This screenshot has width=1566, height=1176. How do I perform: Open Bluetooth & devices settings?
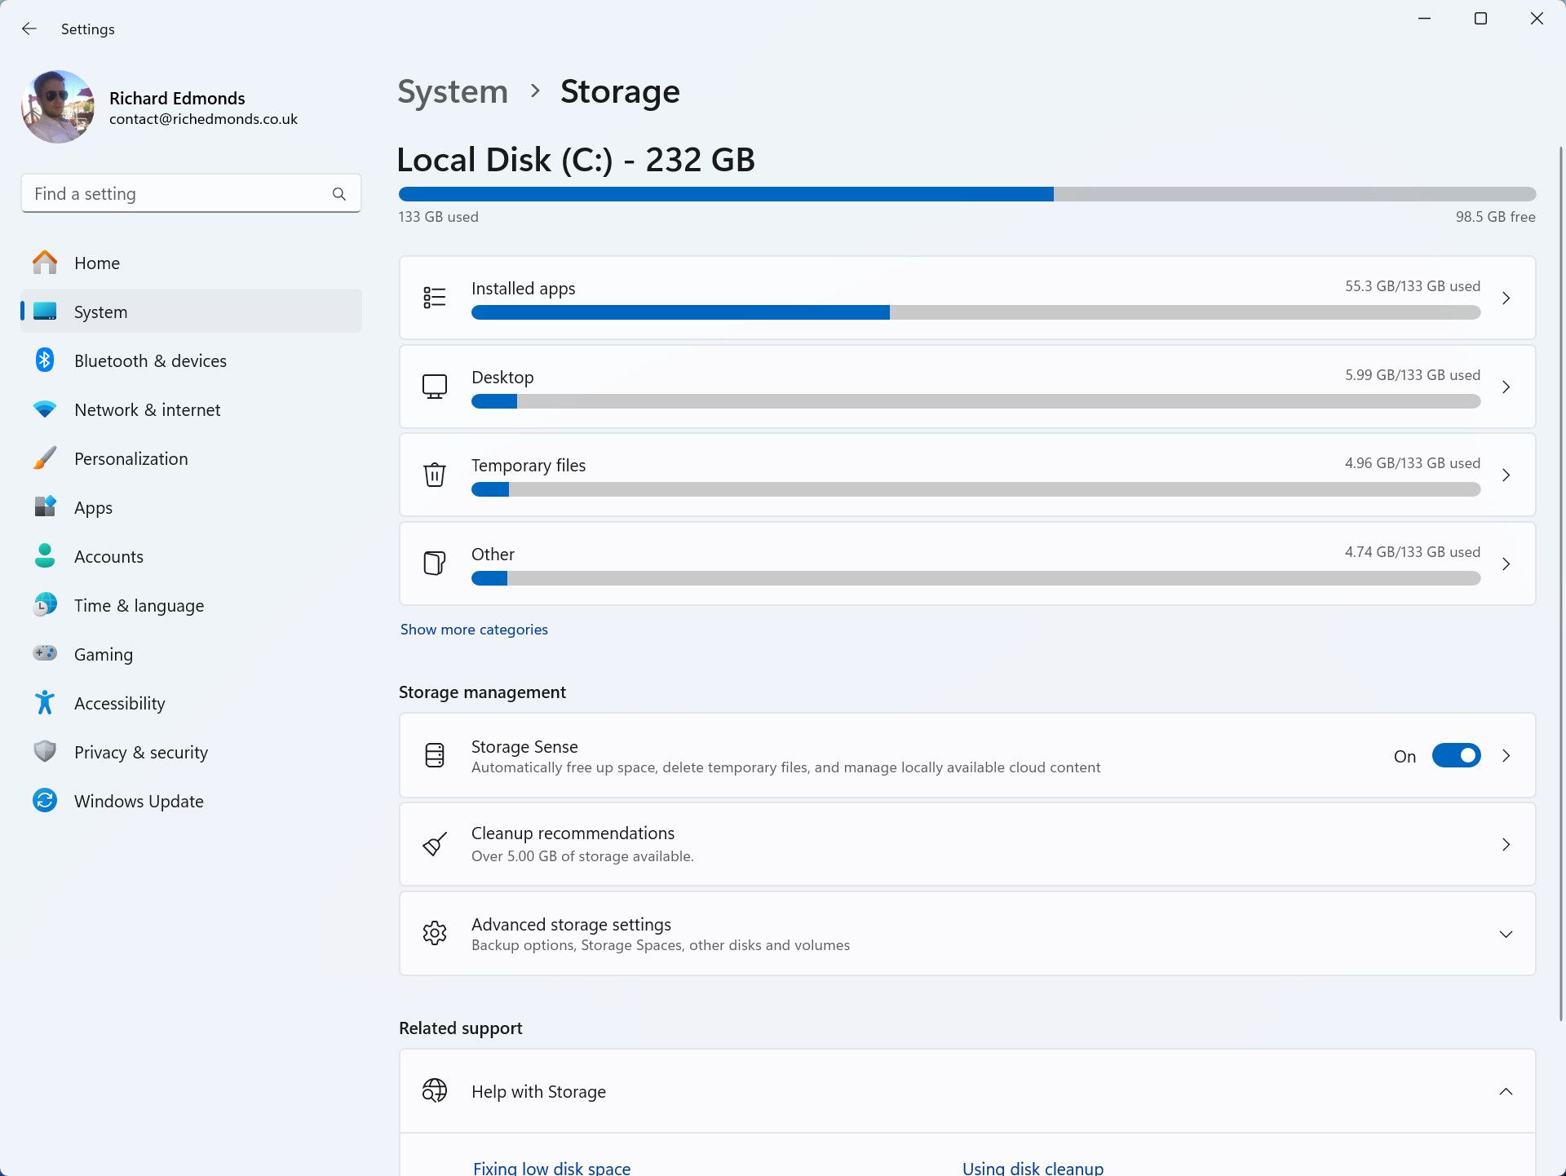tap(150, 360)
